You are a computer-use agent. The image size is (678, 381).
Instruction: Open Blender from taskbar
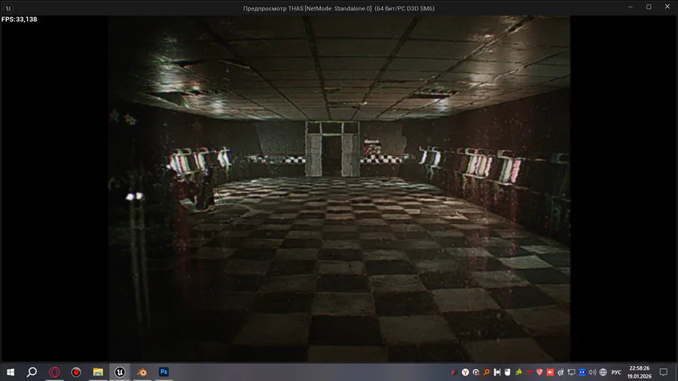point(142,372)
